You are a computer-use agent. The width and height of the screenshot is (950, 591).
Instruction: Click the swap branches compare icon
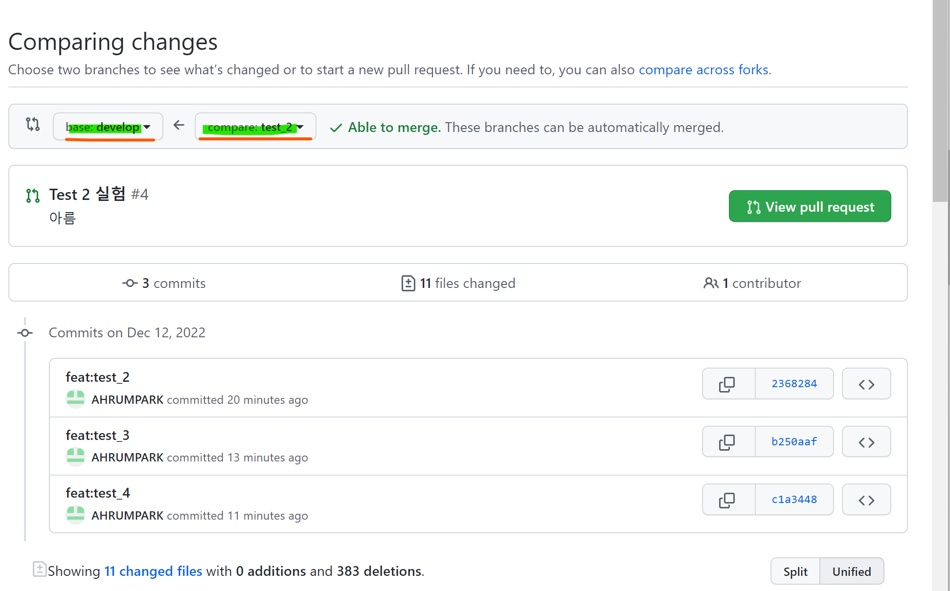[x=33, y=125]
